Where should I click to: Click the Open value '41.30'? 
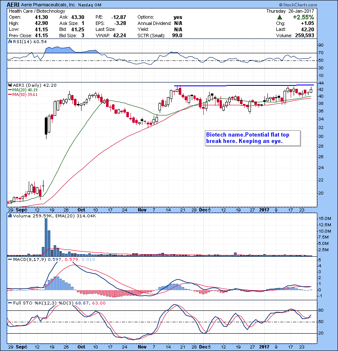41,17
